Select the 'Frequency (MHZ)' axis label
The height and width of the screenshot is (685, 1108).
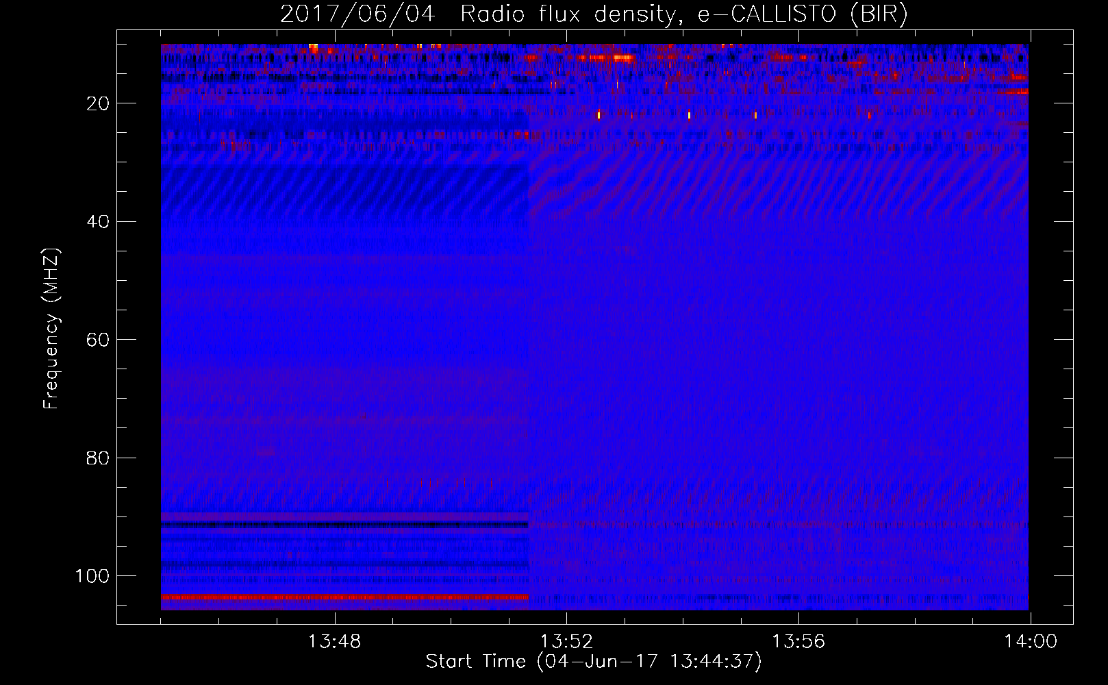pos(51,329)
